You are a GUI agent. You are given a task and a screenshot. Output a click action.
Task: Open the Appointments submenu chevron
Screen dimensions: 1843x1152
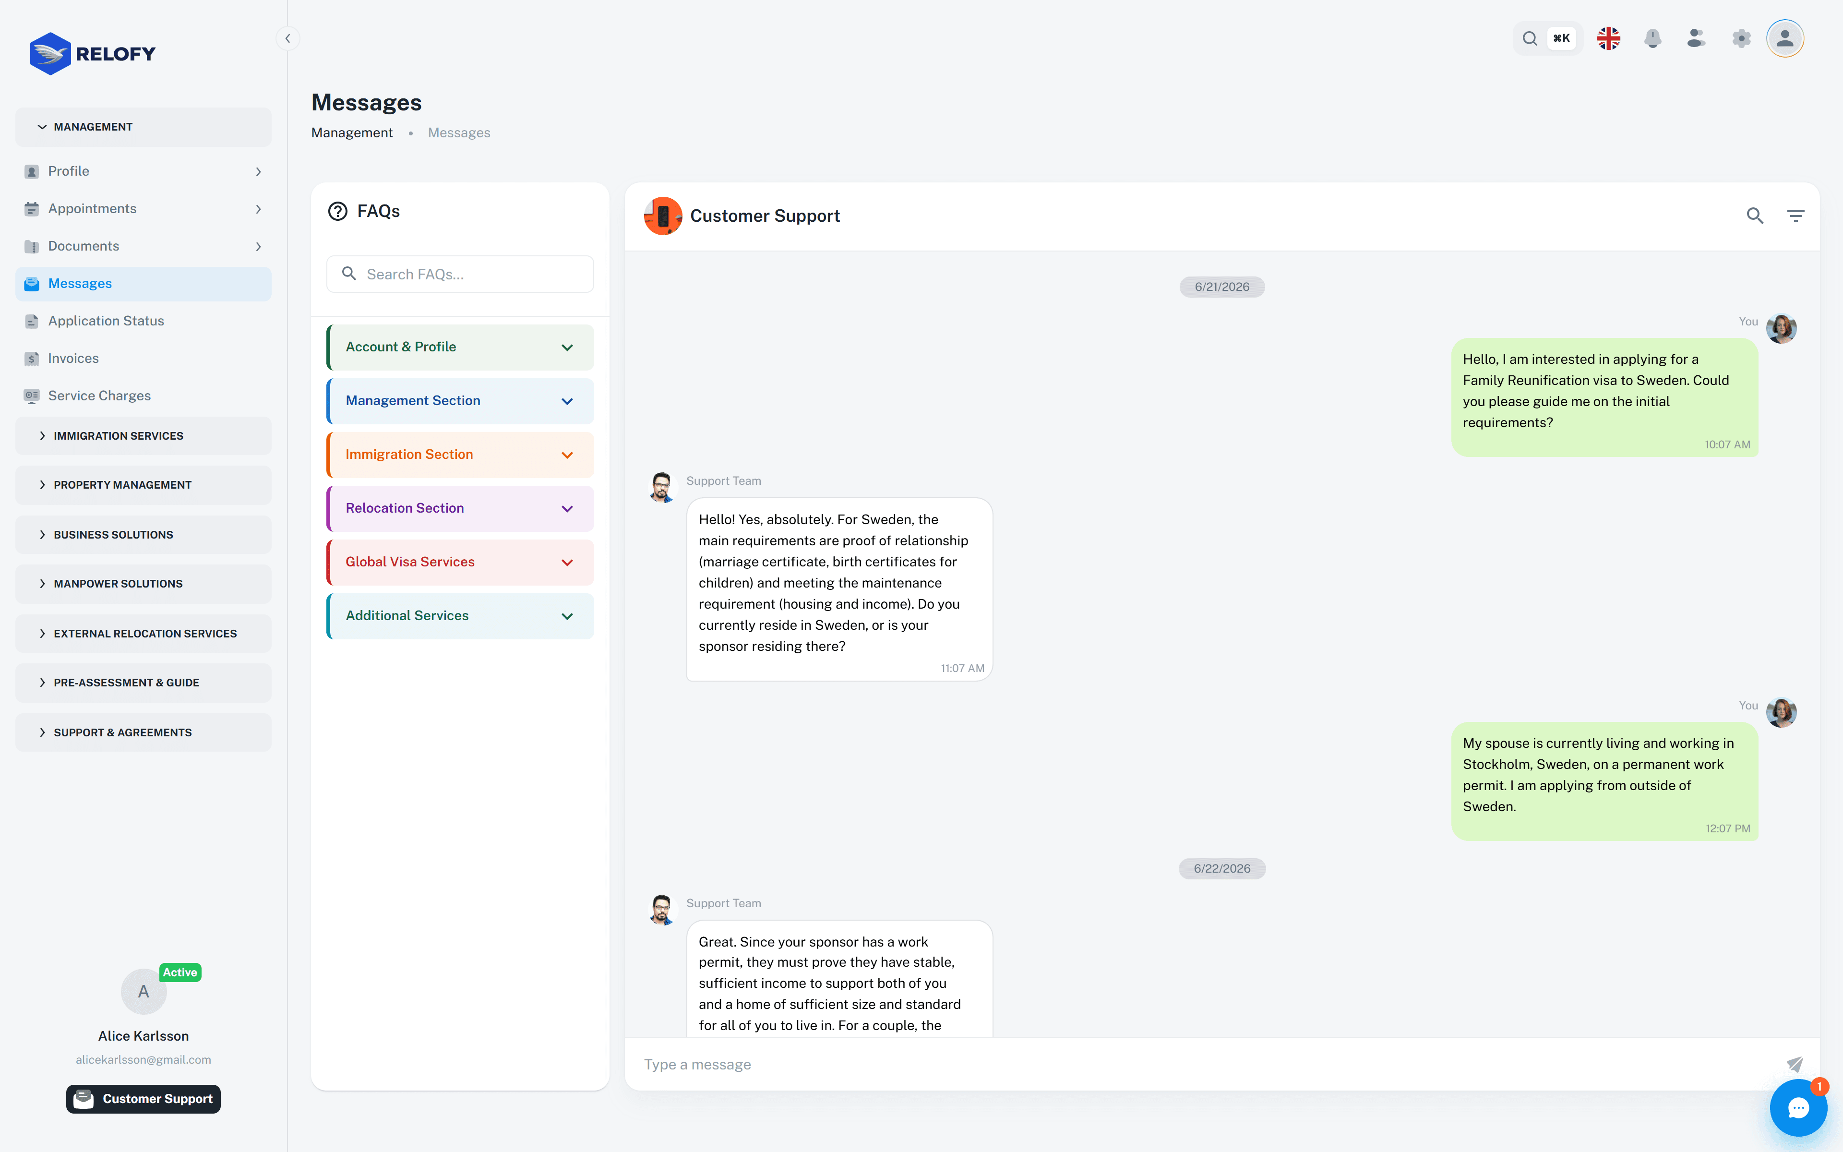(258, 209)
